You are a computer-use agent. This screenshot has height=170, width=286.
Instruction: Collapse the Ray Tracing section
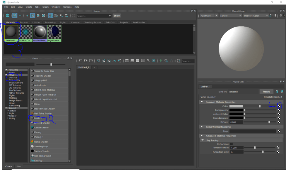(x=202, y=140)
